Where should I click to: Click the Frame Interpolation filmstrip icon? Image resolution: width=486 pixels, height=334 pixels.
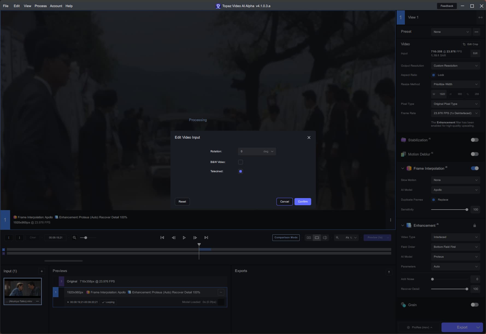409,168
